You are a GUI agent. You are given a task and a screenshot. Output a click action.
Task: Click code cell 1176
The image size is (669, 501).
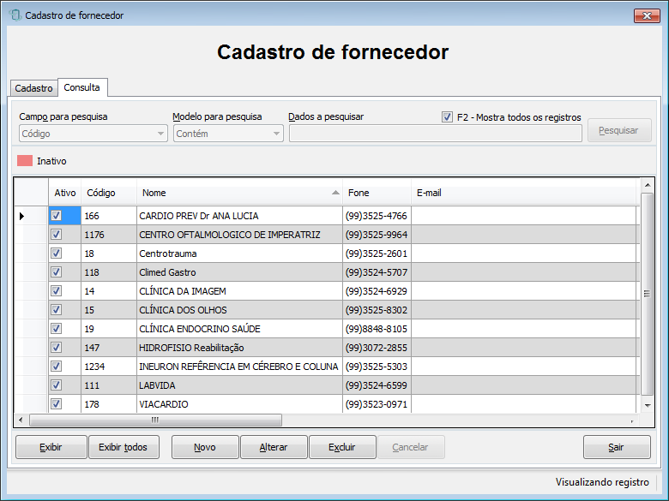(109, 235)
